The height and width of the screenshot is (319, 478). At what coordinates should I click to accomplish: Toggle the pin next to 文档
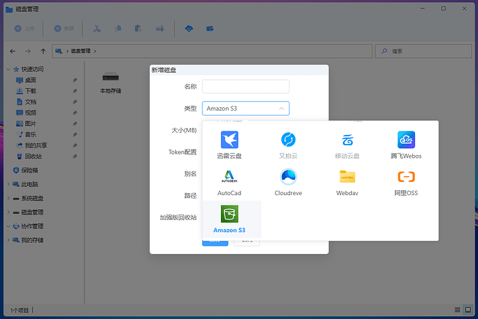click(x=75, y=102)
